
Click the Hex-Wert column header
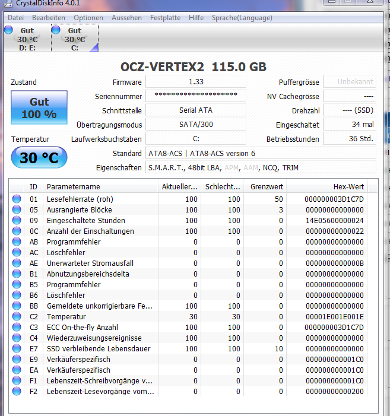pos(327,187)
